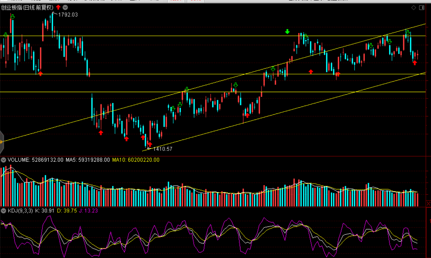This screenshot has width=431, height=258.
Task: Toggle the side panel icon at top-right
Action: click(x=422, y=8)
